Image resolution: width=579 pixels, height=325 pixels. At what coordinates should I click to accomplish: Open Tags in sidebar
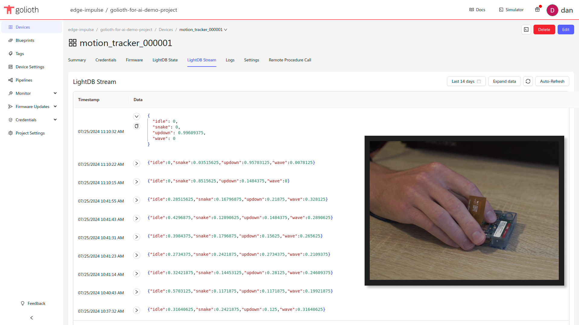32,54
